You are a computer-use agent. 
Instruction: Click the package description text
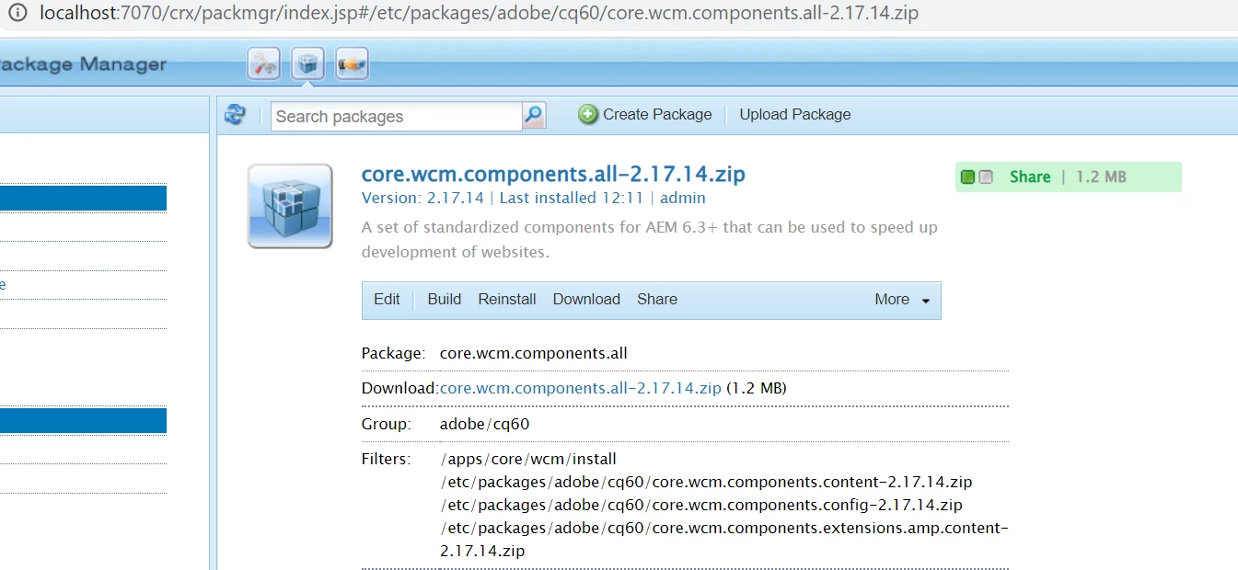[x=650, y=239]
